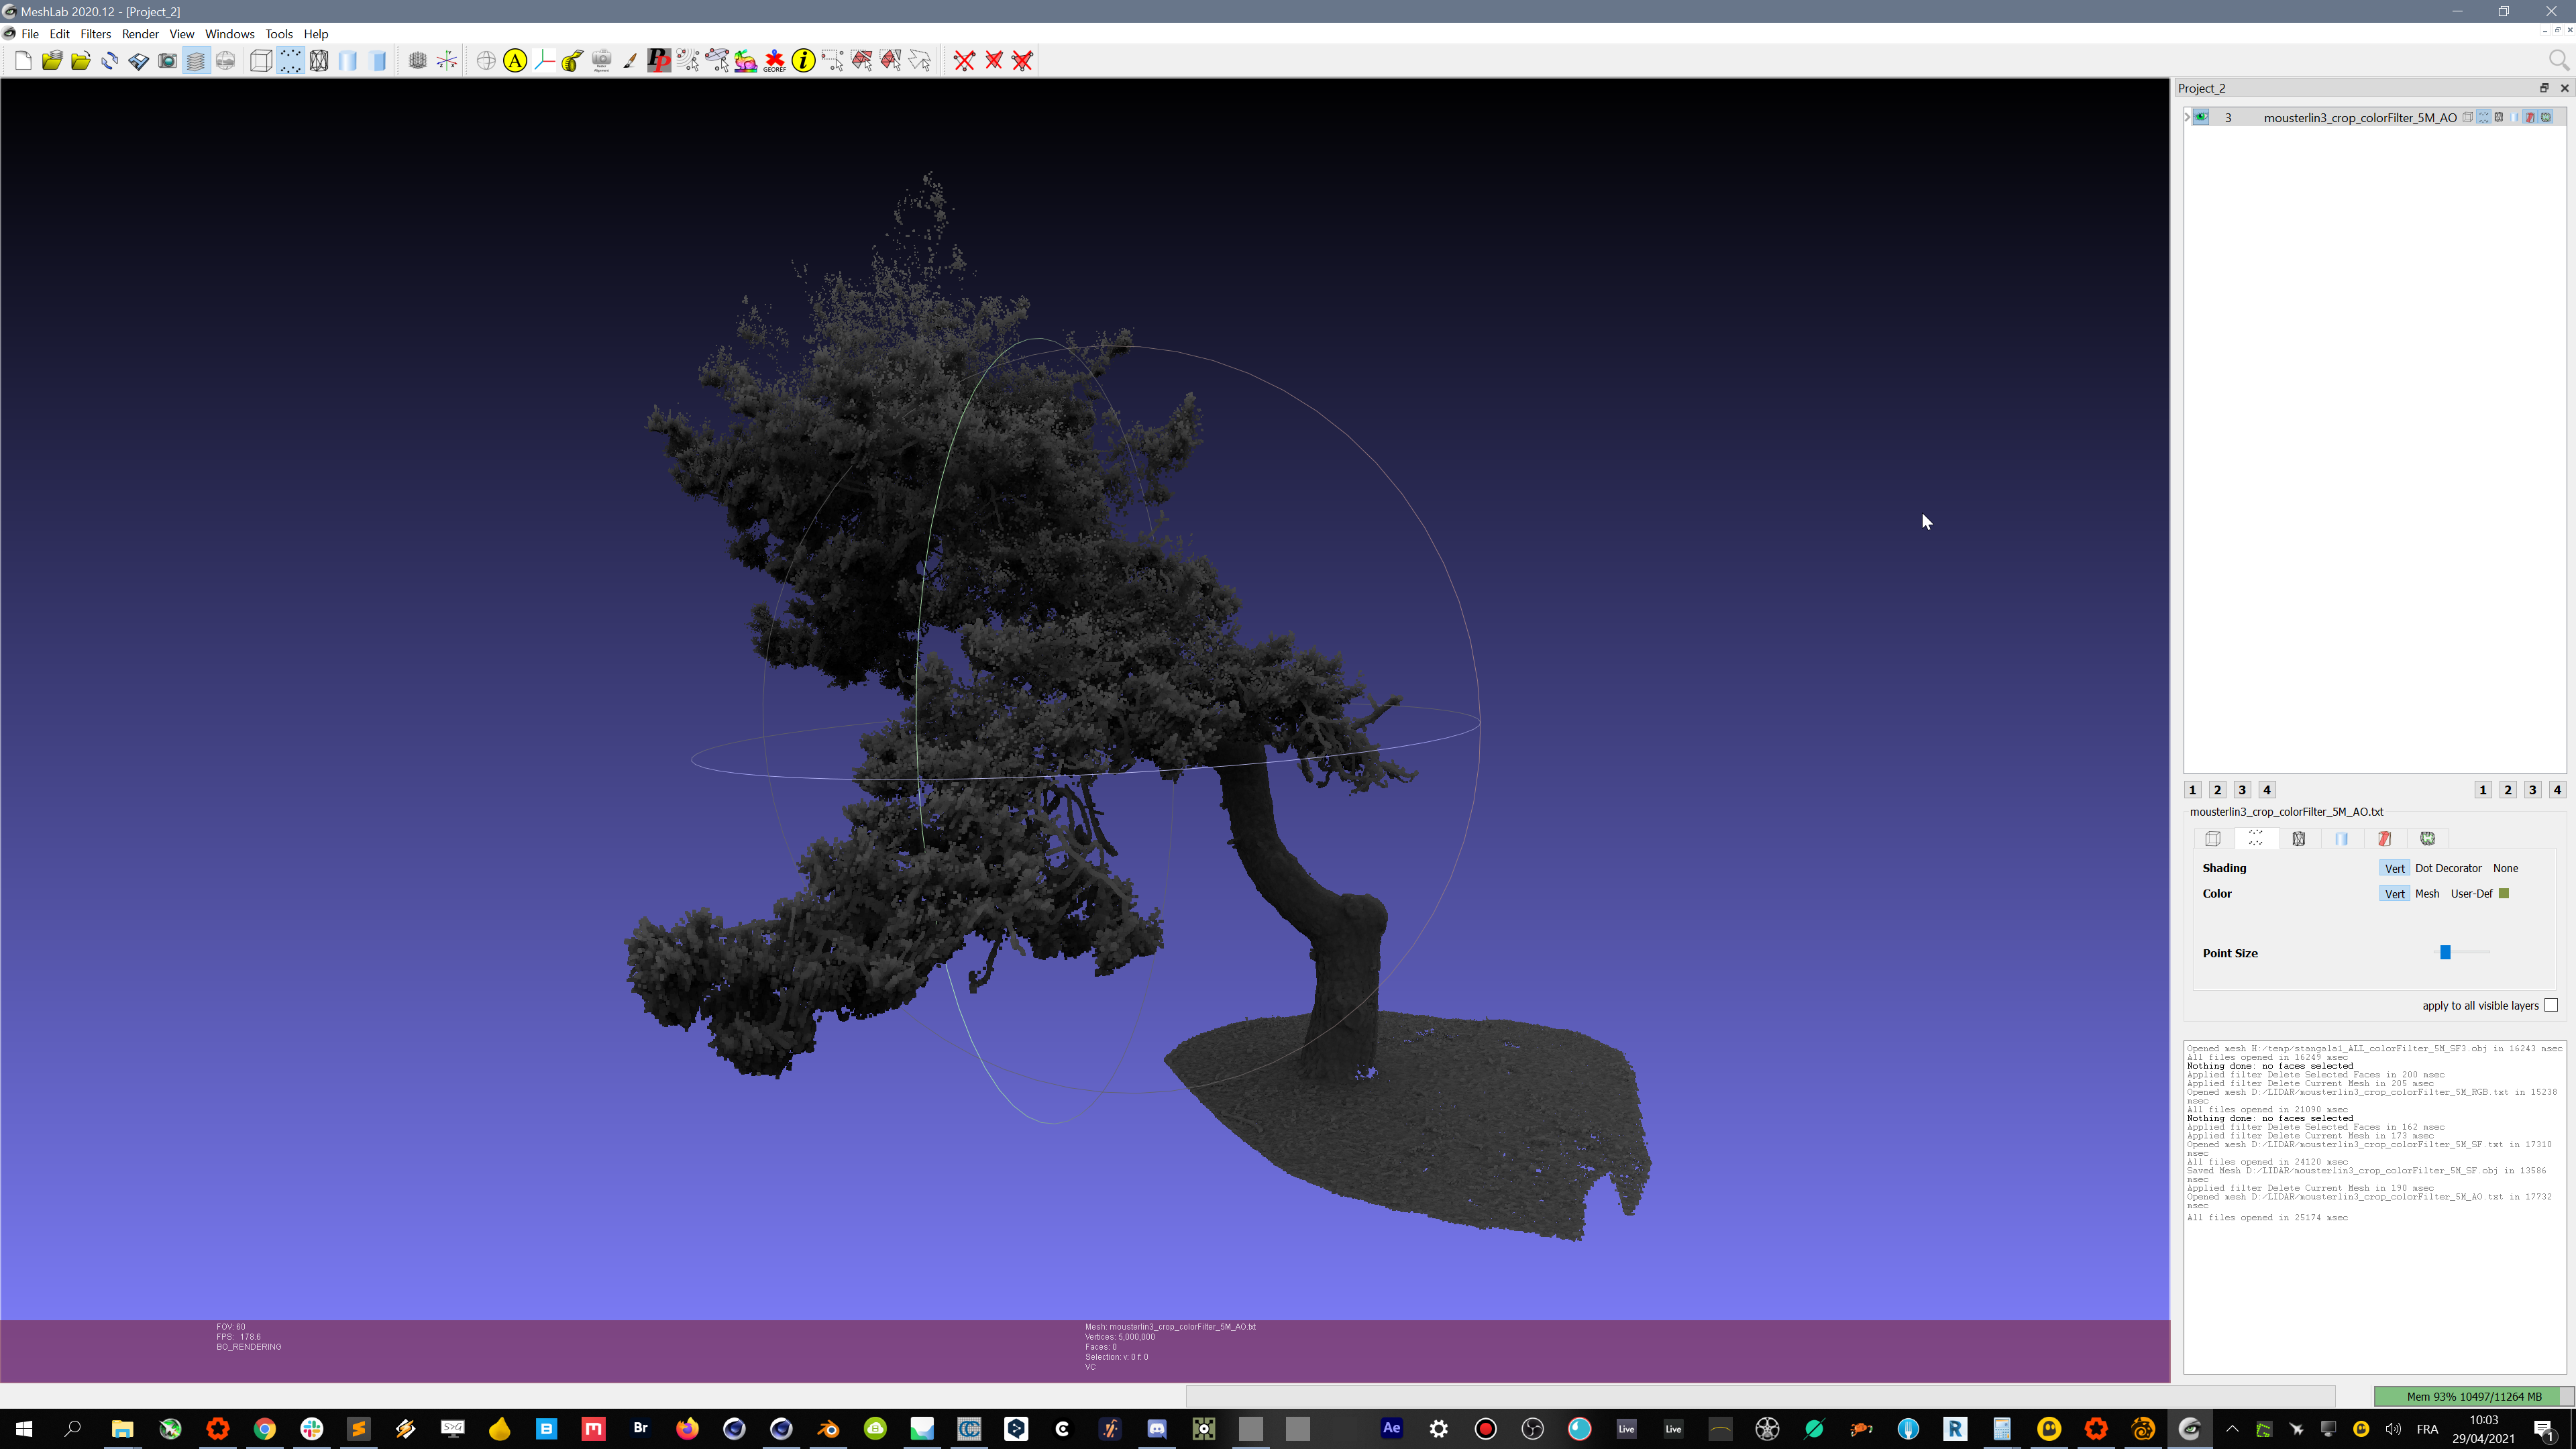The image size is (2576, 1449).
Task: Open the GEOREF referencing tool
Action: [x=775, y=61]
